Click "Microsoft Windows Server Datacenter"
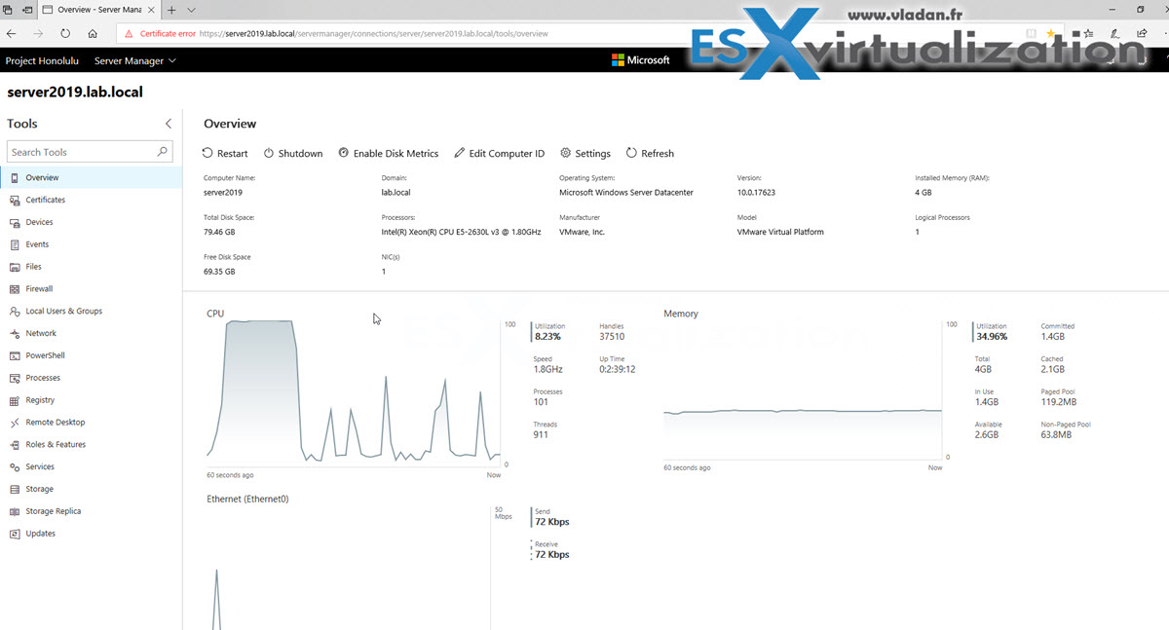Image resolution: width=1169 pixels, height=630 pixels. point(626,193)
